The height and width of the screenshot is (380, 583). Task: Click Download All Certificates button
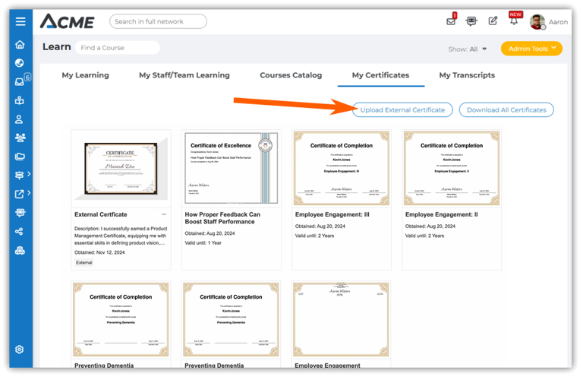coord(506,109)
